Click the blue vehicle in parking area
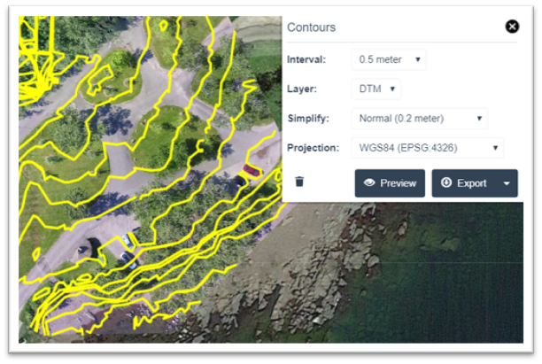 coord(129,242)
